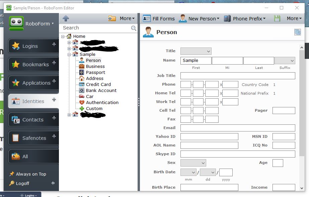Create new folder icon in tree toolbar
Screen dimensions: 309x197
pos(112,18)
